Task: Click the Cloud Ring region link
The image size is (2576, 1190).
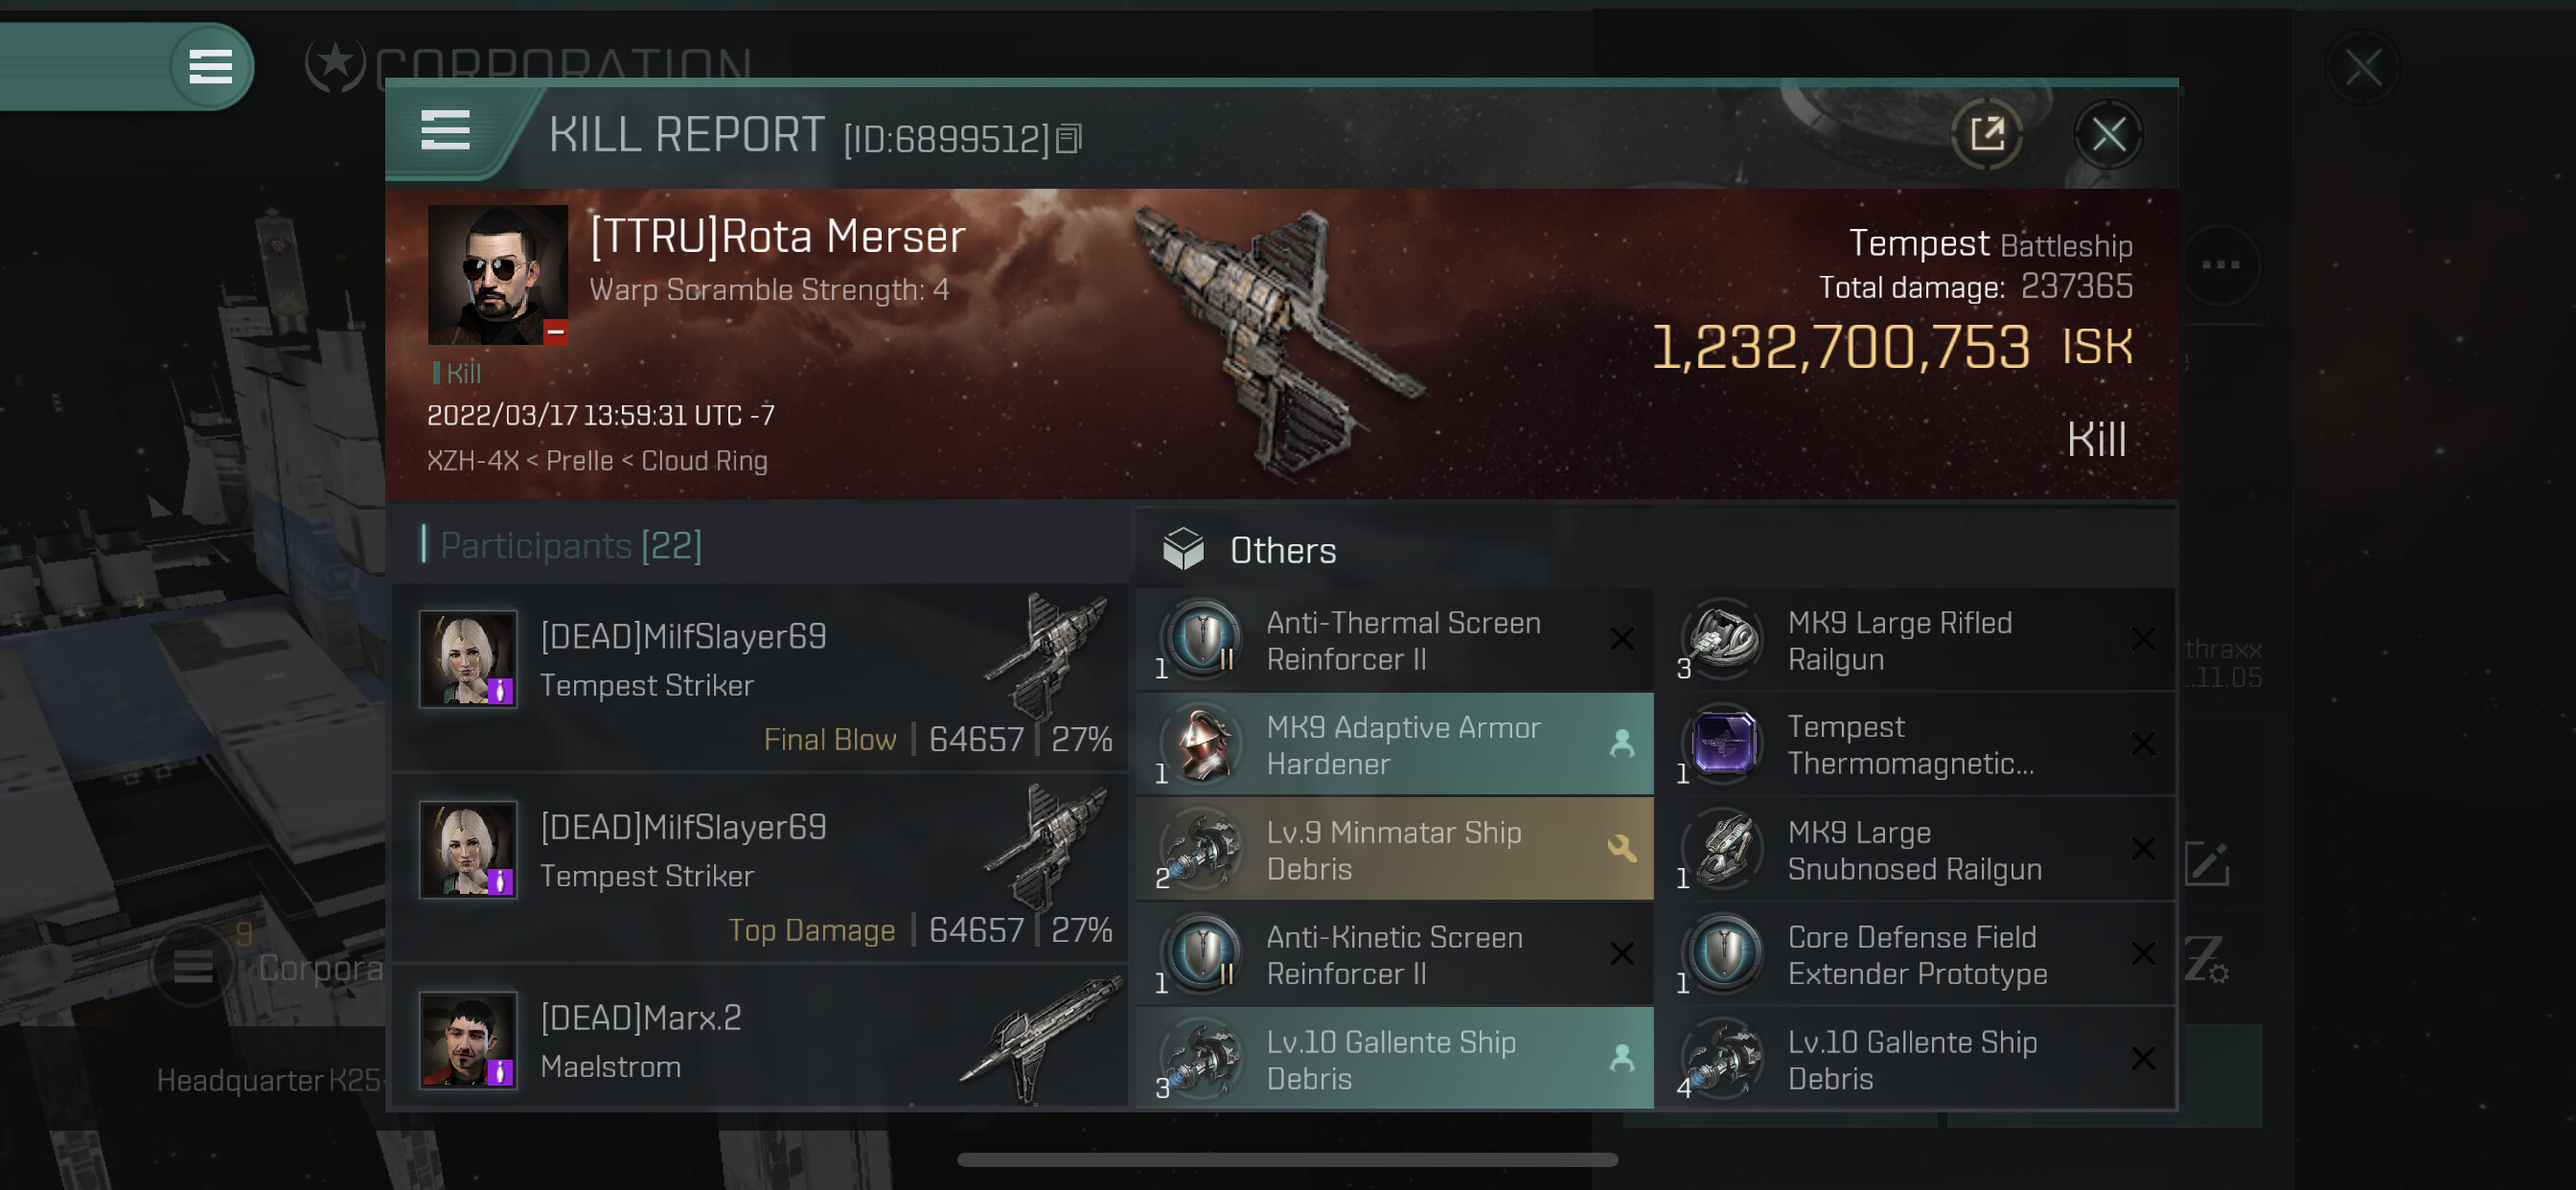Action: 704,461
